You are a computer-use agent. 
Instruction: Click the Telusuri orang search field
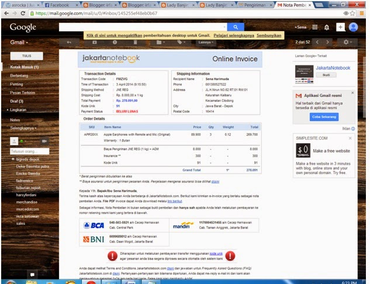[29, 151]
